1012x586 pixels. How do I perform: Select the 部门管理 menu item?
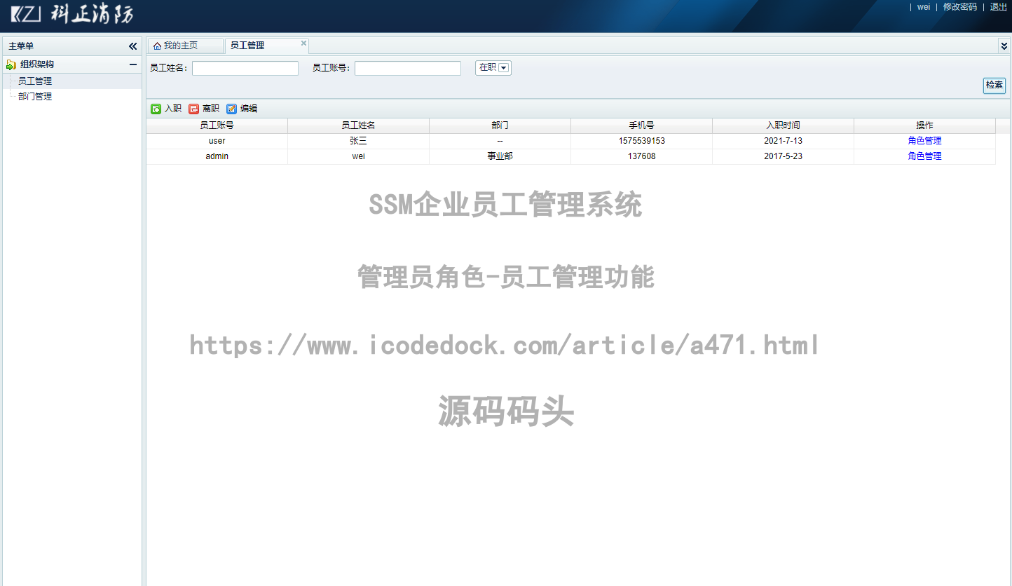36,96
